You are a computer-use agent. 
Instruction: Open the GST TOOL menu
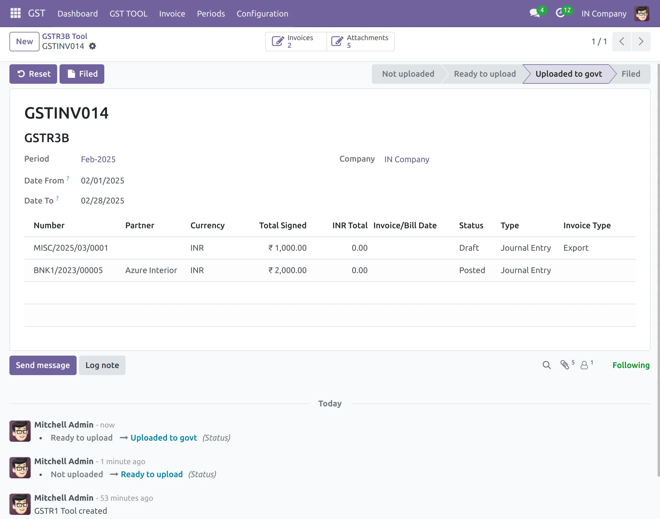(128, 13)
